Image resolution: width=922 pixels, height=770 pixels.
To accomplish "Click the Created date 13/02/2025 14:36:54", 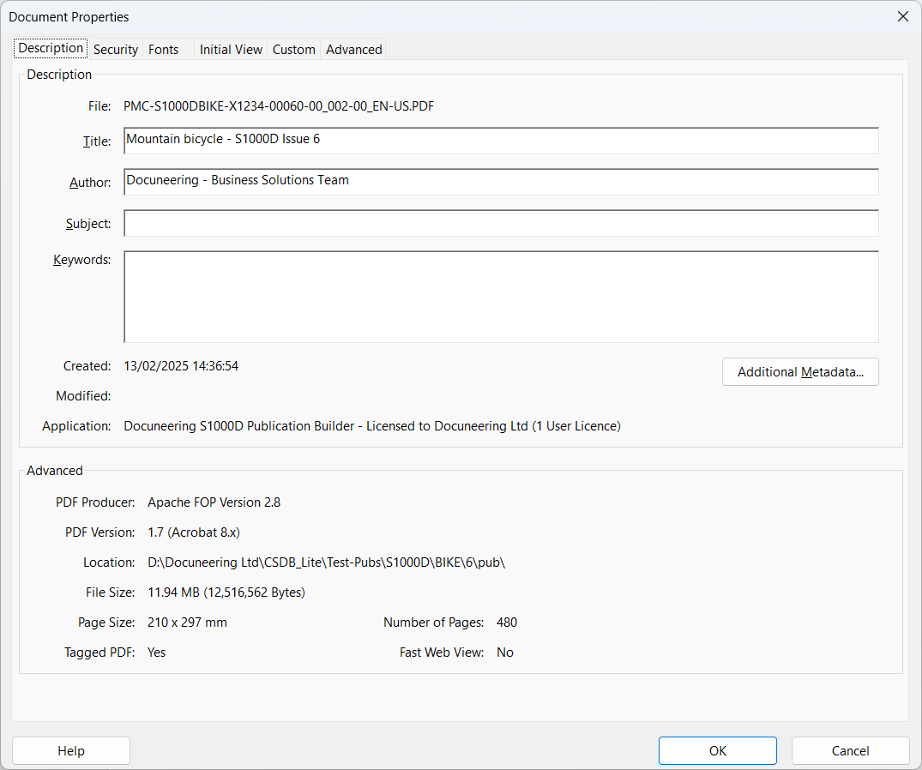I will click(x=181, y=366).
